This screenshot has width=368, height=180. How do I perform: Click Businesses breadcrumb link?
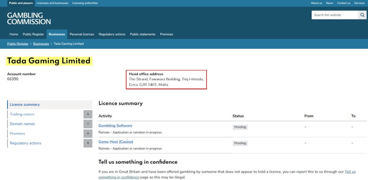(41, 44)
